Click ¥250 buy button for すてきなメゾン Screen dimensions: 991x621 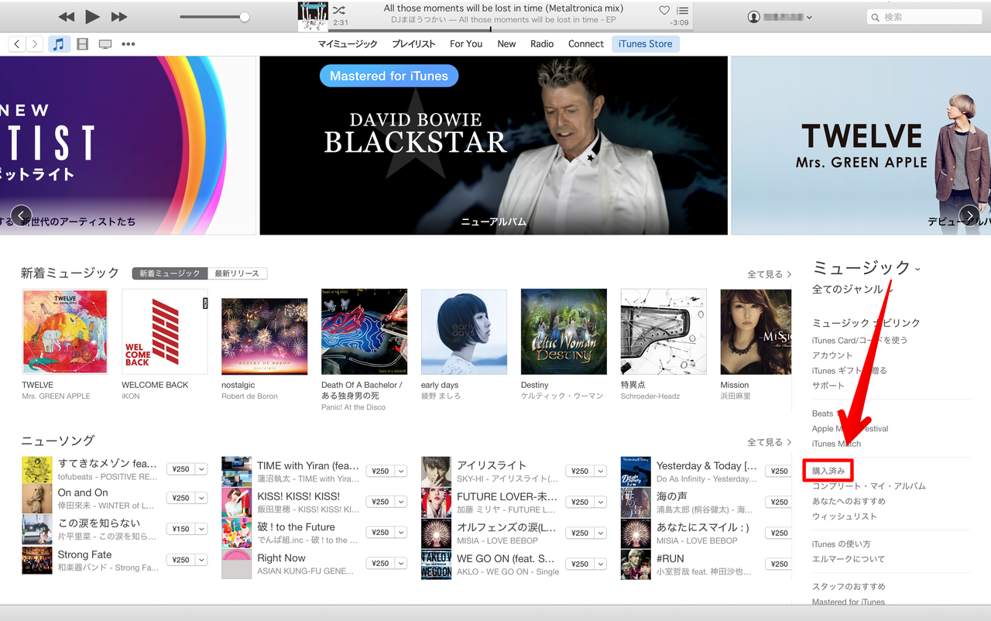coord(181,468)
